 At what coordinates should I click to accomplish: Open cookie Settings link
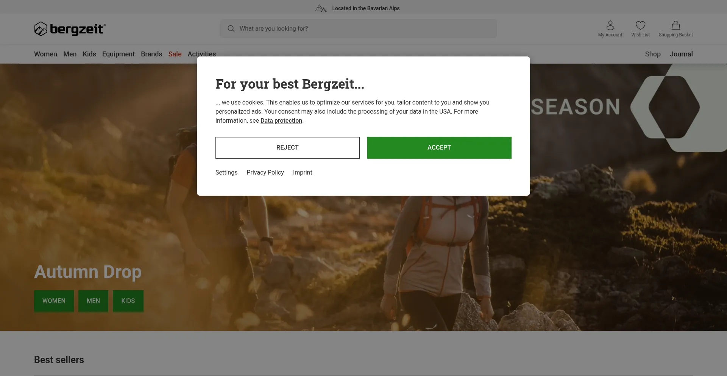[226, 173]
